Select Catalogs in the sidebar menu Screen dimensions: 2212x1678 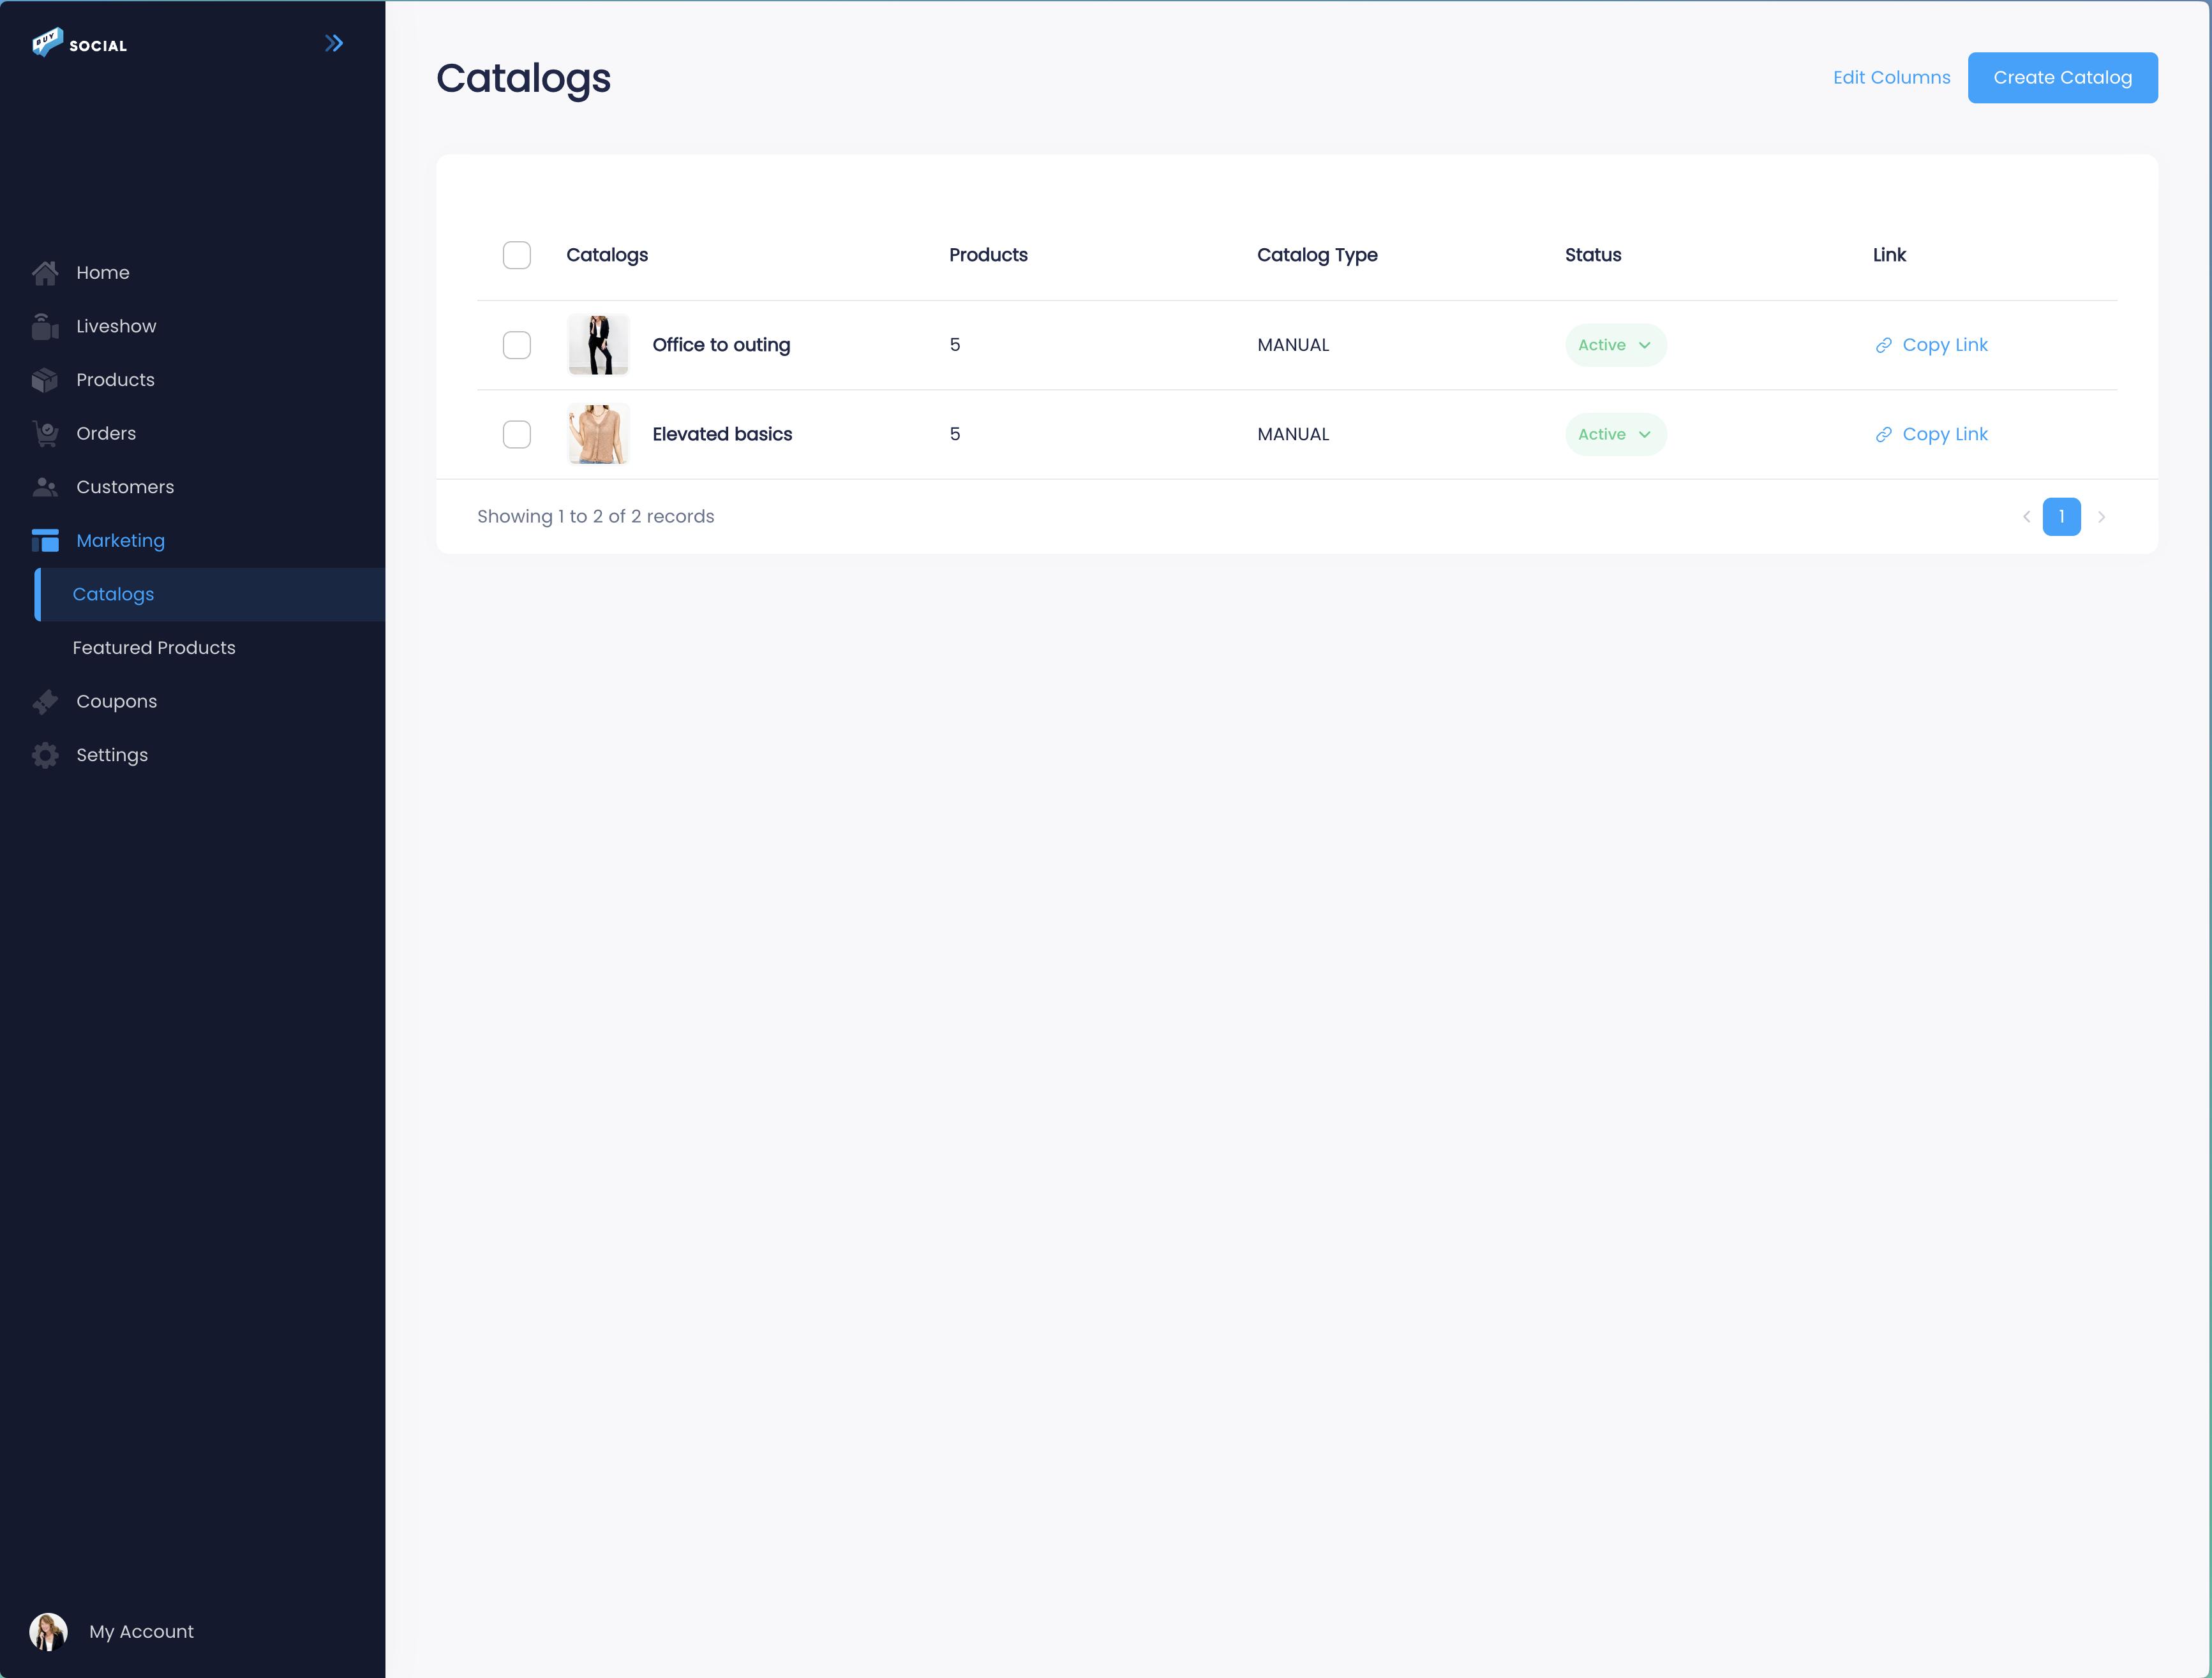(x=113, y=594)
